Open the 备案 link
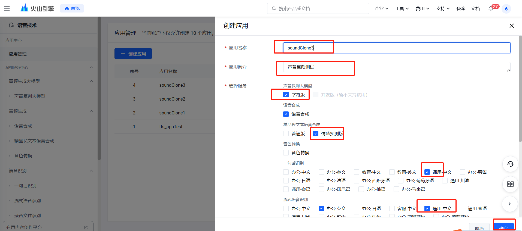This screenshot has width=522, height=231. coord(461,8)
